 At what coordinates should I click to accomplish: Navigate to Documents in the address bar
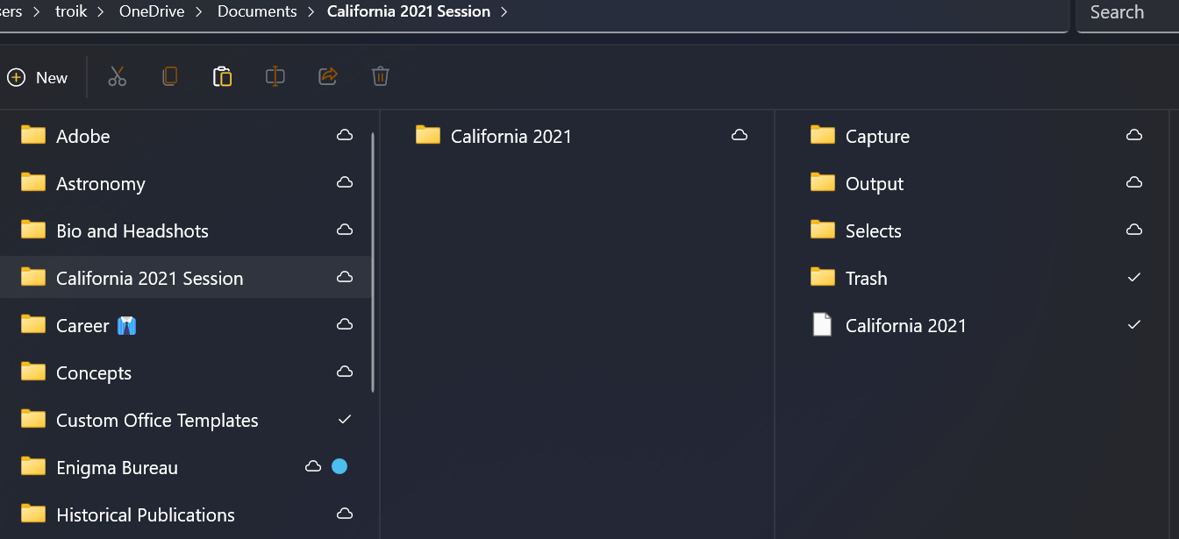tap(256, 11)
